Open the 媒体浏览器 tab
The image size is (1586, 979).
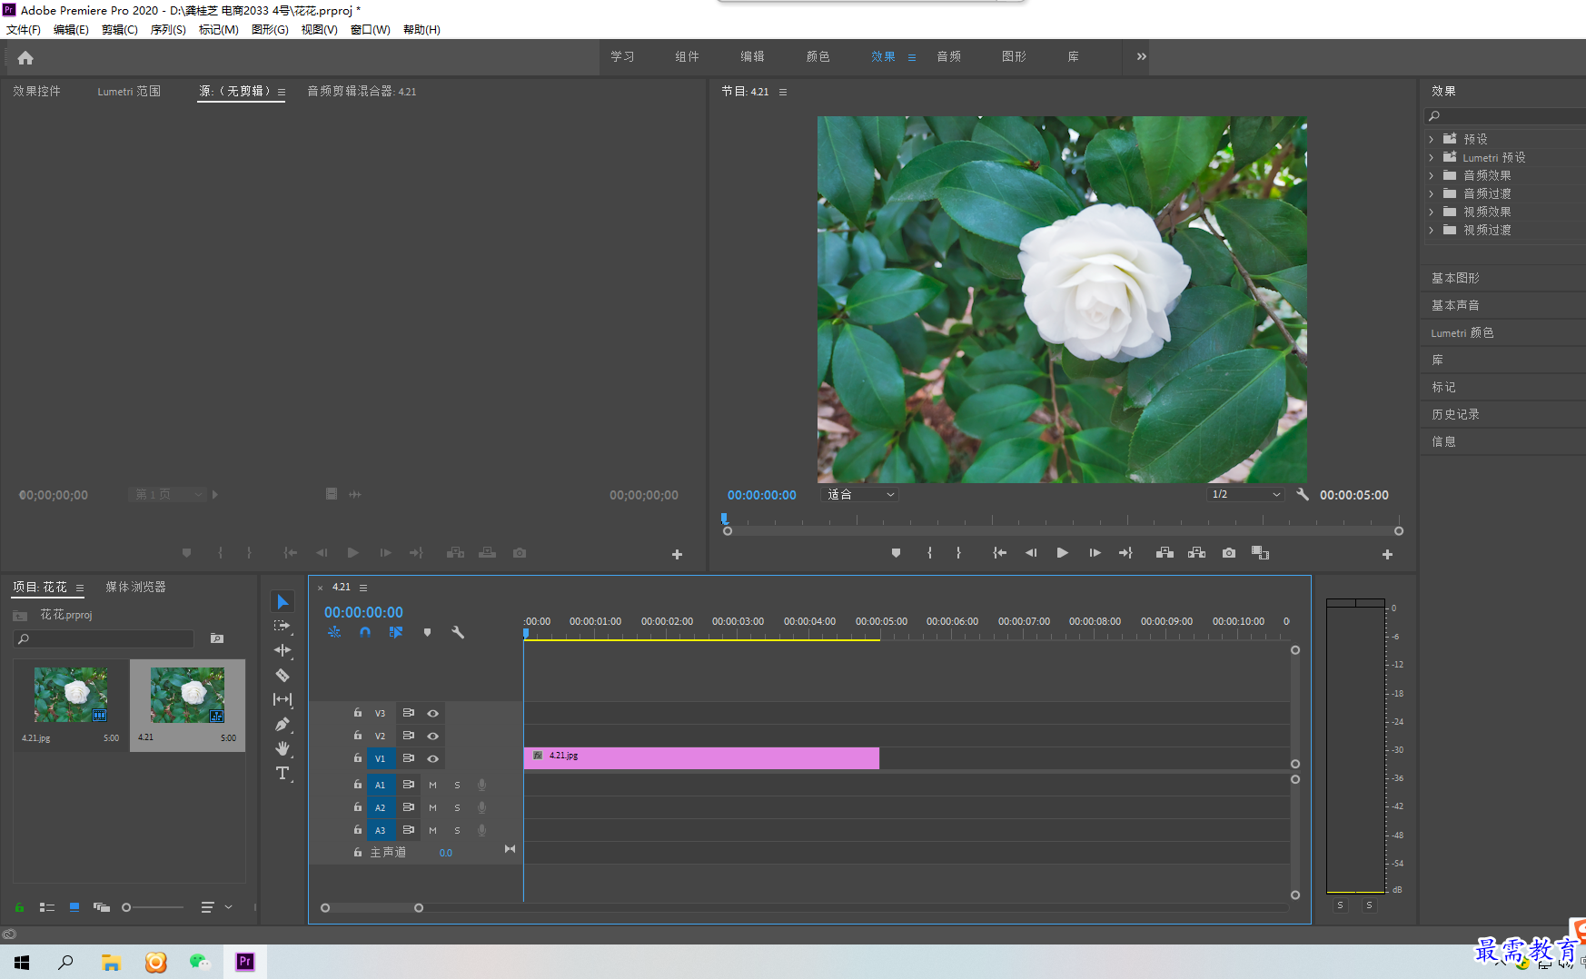[x=135, y=587]
